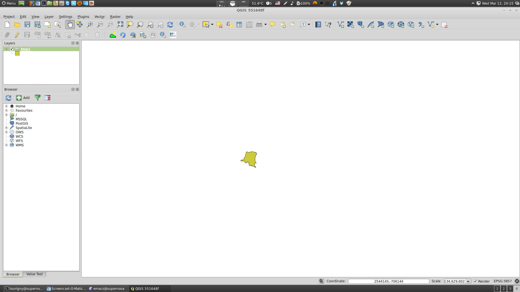Click the Add Vector Layer icon

(x=341, y=25)
